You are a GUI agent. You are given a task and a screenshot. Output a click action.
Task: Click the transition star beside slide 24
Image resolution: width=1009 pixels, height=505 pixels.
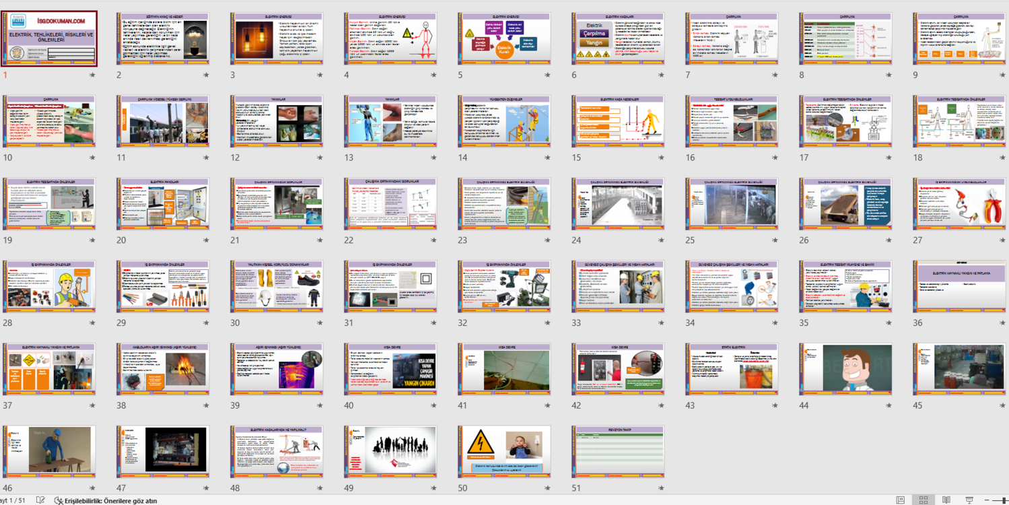tap(661, 240)
